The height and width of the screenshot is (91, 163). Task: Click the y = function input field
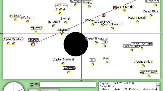coord(68,85)
